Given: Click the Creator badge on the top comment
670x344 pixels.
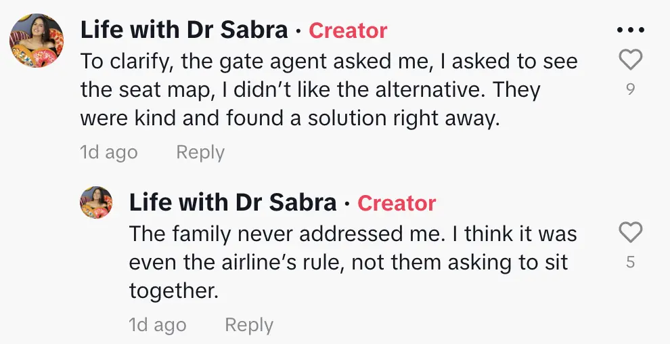Looking at the screenshot, I should tap(348, 30).
